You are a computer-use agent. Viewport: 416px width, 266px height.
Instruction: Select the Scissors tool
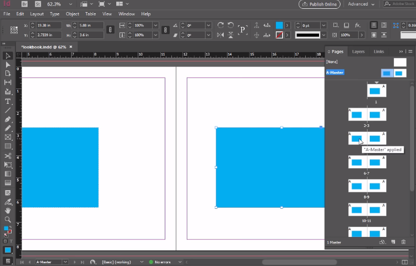click(x=8, y=156)
